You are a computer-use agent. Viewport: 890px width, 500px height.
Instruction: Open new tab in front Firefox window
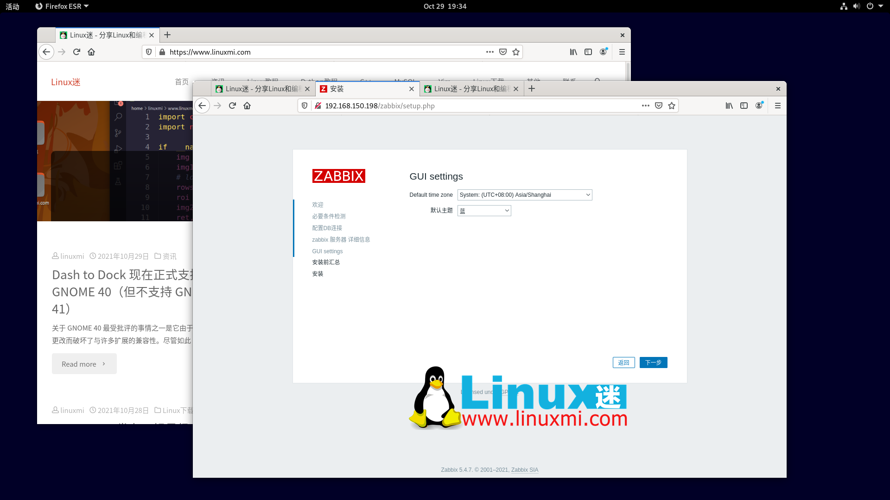click(x=532, y=88)
